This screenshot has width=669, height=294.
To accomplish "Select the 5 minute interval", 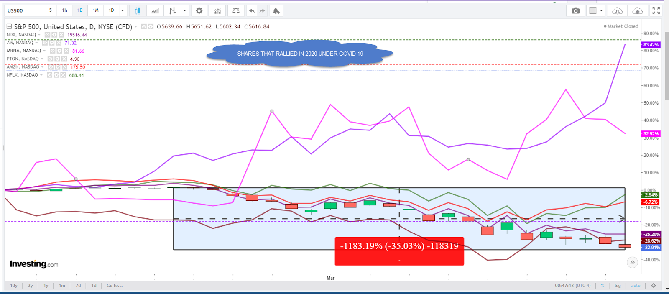I will coord(51,10).
